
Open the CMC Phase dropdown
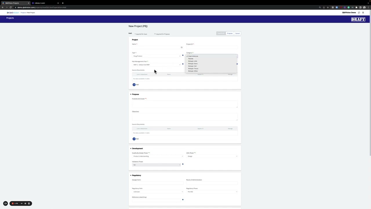[x=212, y=156]
